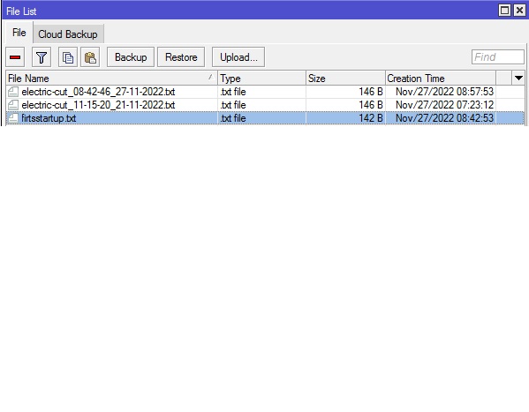Click the paste clipboard icon

[90, 57]
